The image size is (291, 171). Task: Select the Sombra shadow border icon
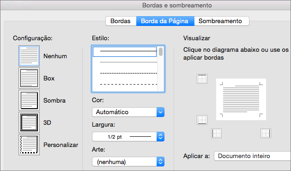pos(29,100)
